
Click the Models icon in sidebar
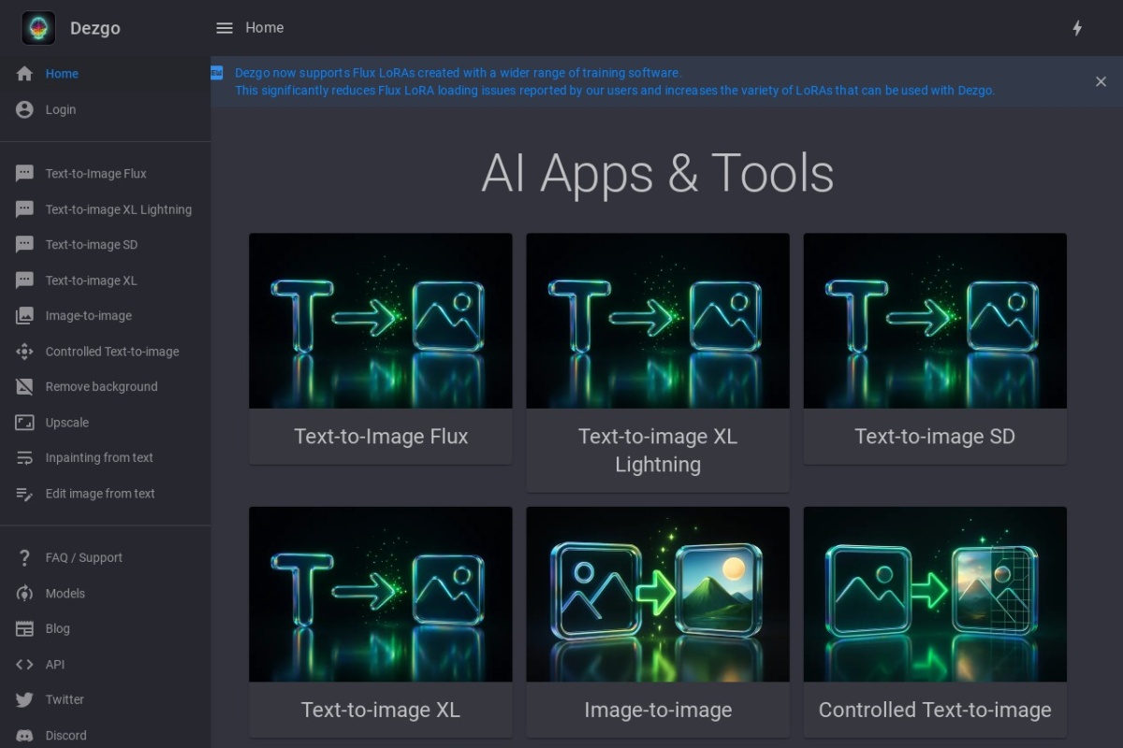[x=25, y=594]
